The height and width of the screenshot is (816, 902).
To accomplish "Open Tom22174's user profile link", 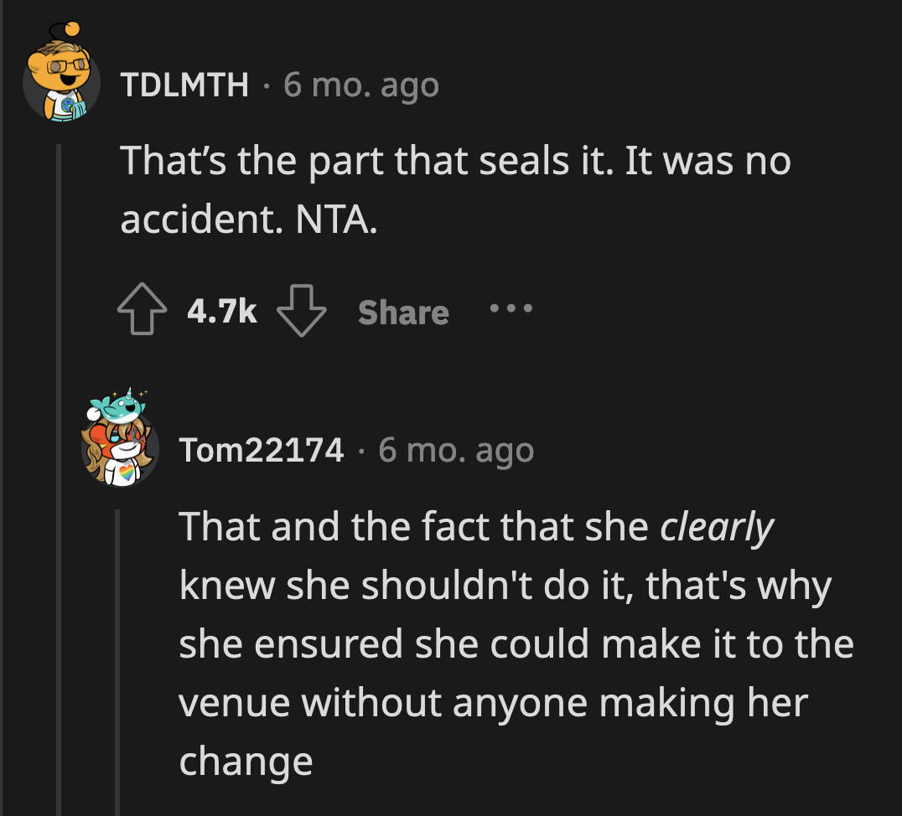I will pos(262,451).
